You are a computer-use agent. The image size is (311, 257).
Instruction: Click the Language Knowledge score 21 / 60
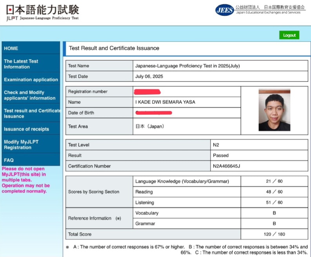pos(274,181)
